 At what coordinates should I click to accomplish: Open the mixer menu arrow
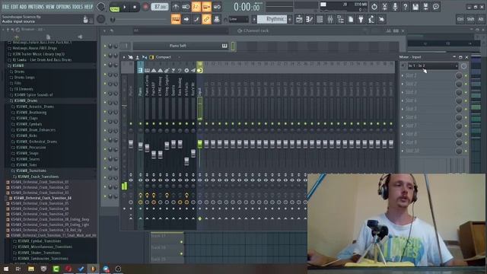pyautogui.click(x=124, y=57)
